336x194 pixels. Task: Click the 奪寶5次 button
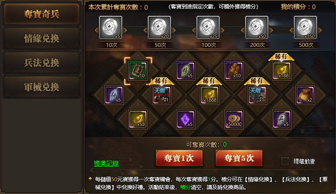click(239, 158)
